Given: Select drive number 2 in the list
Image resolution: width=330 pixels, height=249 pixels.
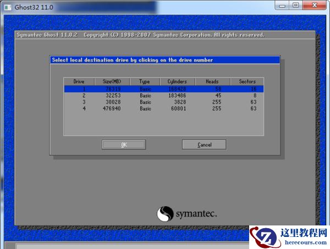Looking at the screenshot, I should tap(84, 95).
